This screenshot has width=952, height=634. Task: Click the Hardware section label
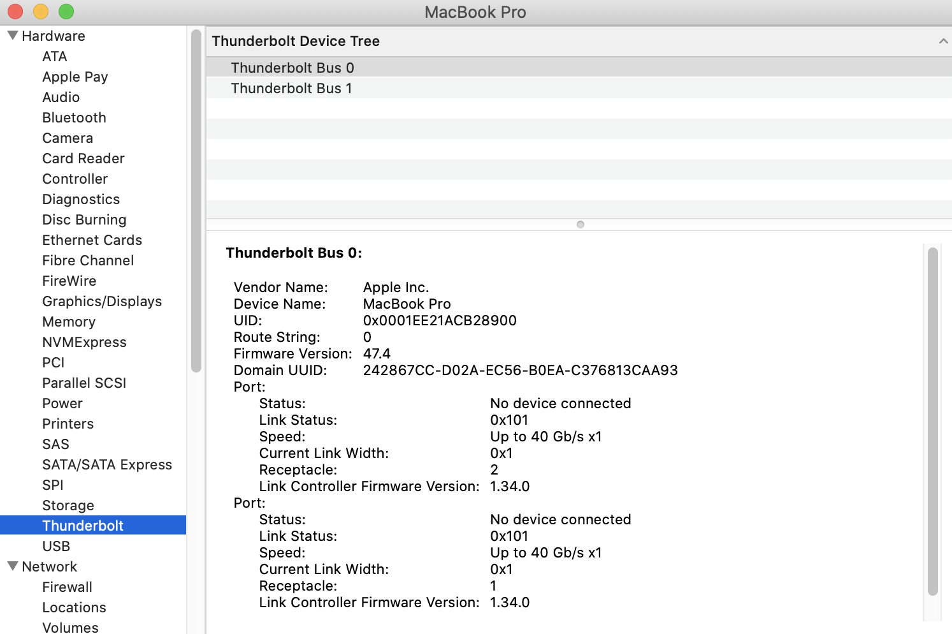(x=54, y=36)
